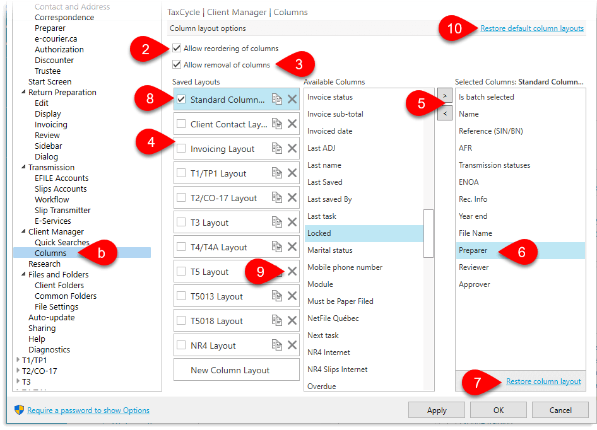597x430 pixels.
Task: Copy the Standard Column layout
Action: click(277, 100)
